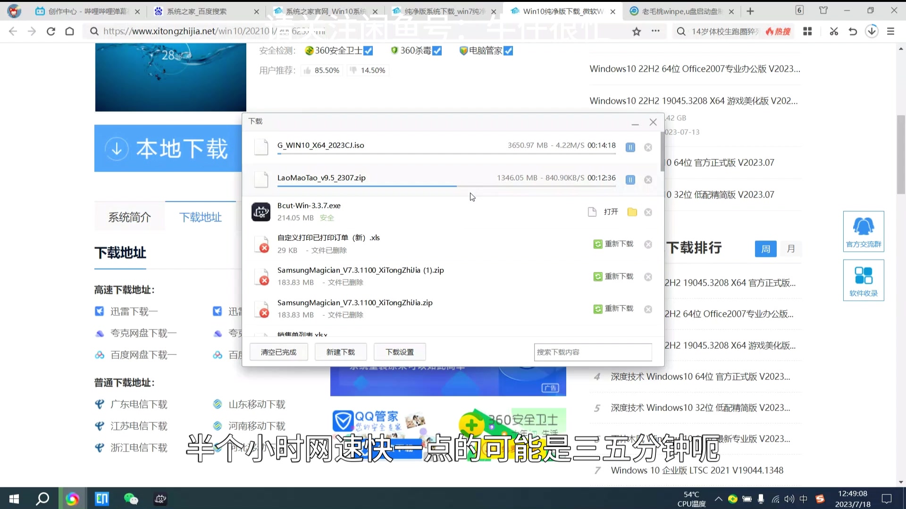Open browser main menu icon
Image resolution: width=906 pixels, height=509 pixels.
(x=890, y=31)
